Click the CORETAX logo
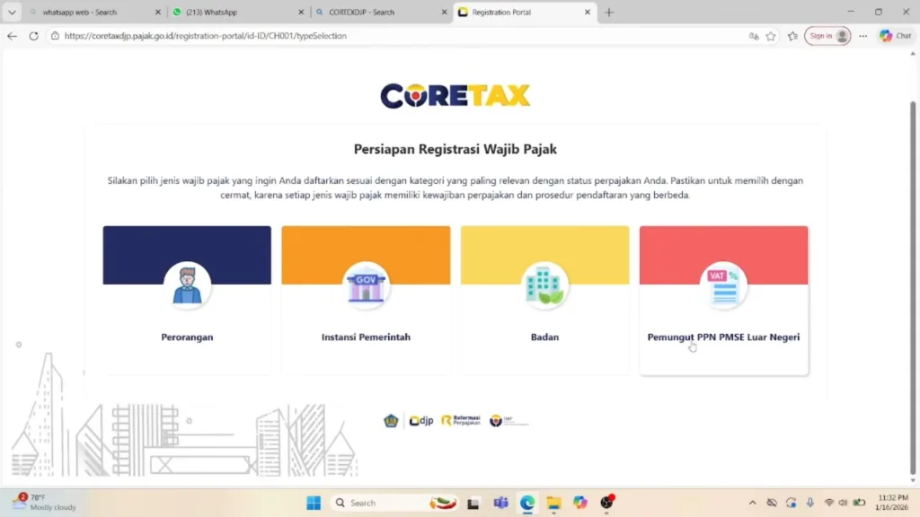 456,95
